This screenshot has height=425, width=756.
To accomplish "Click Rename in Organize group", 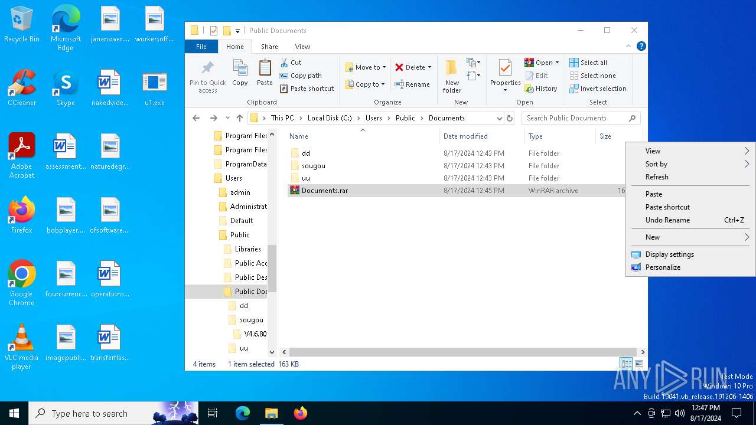I will [412, 84].
